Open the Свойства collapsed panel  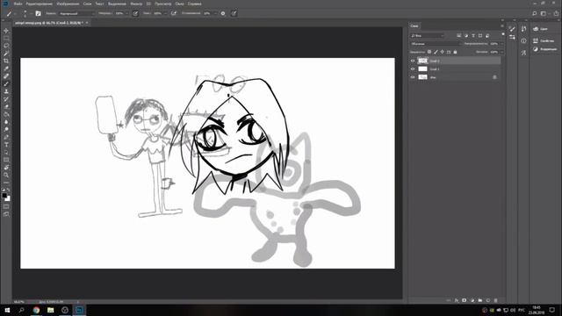pos(544,41)
